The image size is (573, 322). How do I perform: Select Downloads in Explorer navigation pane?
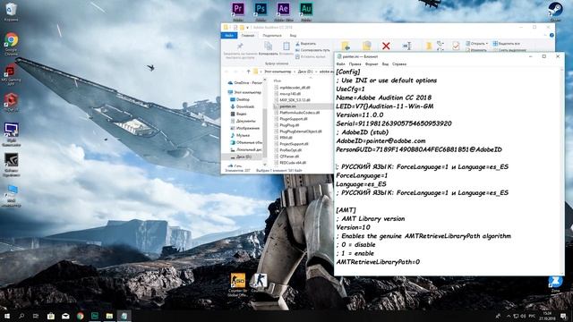(x=243, y=106)
